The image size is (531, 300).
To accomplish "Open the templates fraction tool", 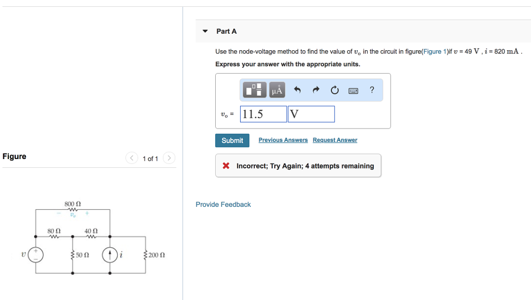I will (x=254, y=90).
